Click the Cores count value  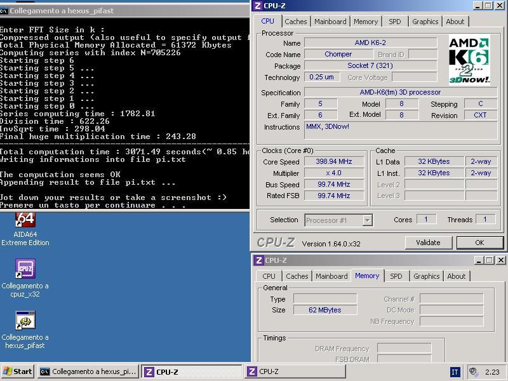[426, 219]
